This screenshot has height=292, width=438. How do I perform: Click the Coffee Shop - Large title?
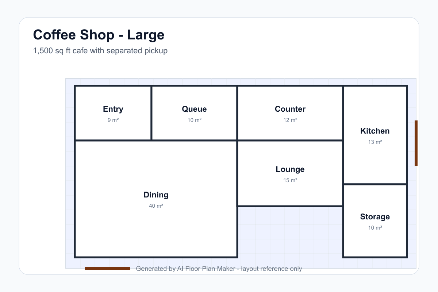click(x=99, y=35)
